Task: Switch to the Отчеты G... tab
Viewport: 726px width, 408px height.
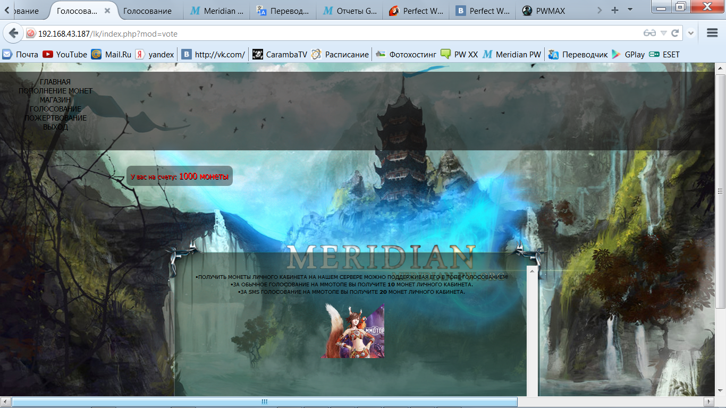Action: pos(350,11)
